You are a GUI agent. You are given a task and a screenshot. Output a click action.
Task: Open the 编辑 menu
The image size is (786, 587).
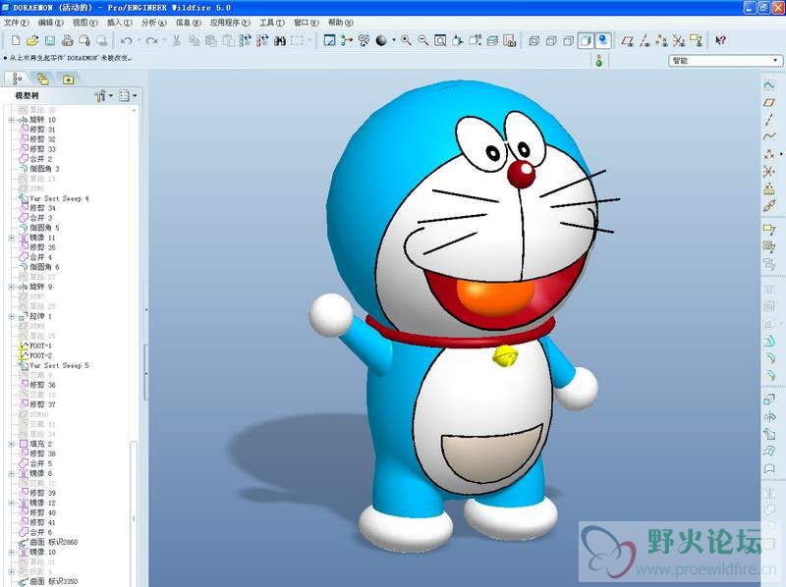[x=51, y=23]
